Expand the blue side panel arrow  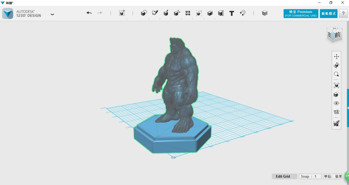pyautogui.click(x=348, y=108)
